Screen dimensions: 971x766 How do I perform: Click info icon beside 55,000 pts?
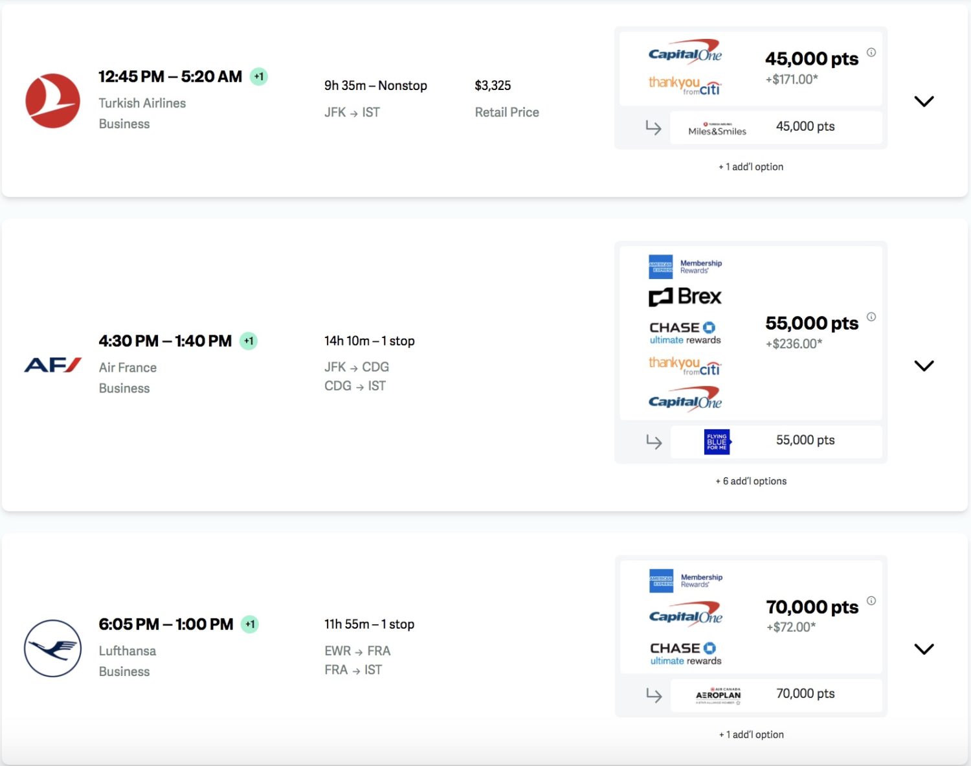(871, 317)
